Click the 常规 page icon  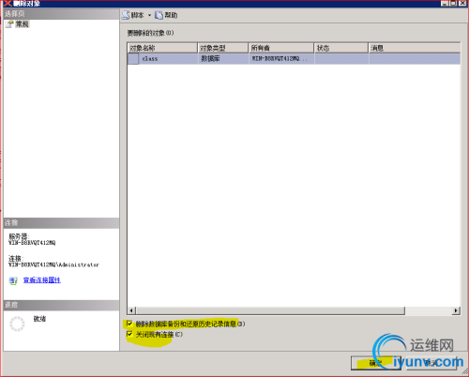[9, 24]
